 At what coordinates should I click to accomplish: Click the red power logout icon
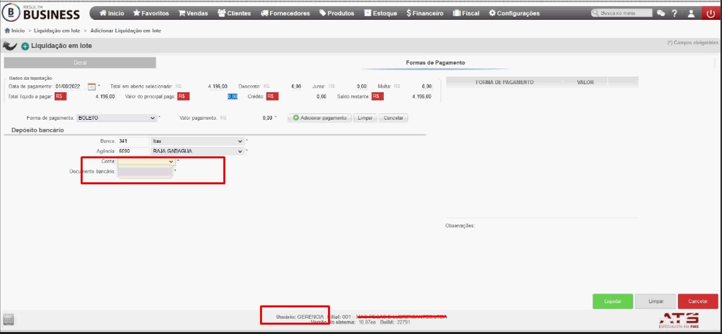pos(712,13)
